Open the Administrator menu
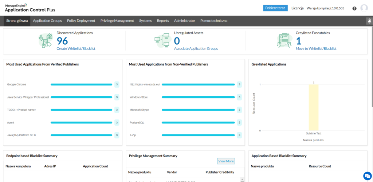 (184, 21)
